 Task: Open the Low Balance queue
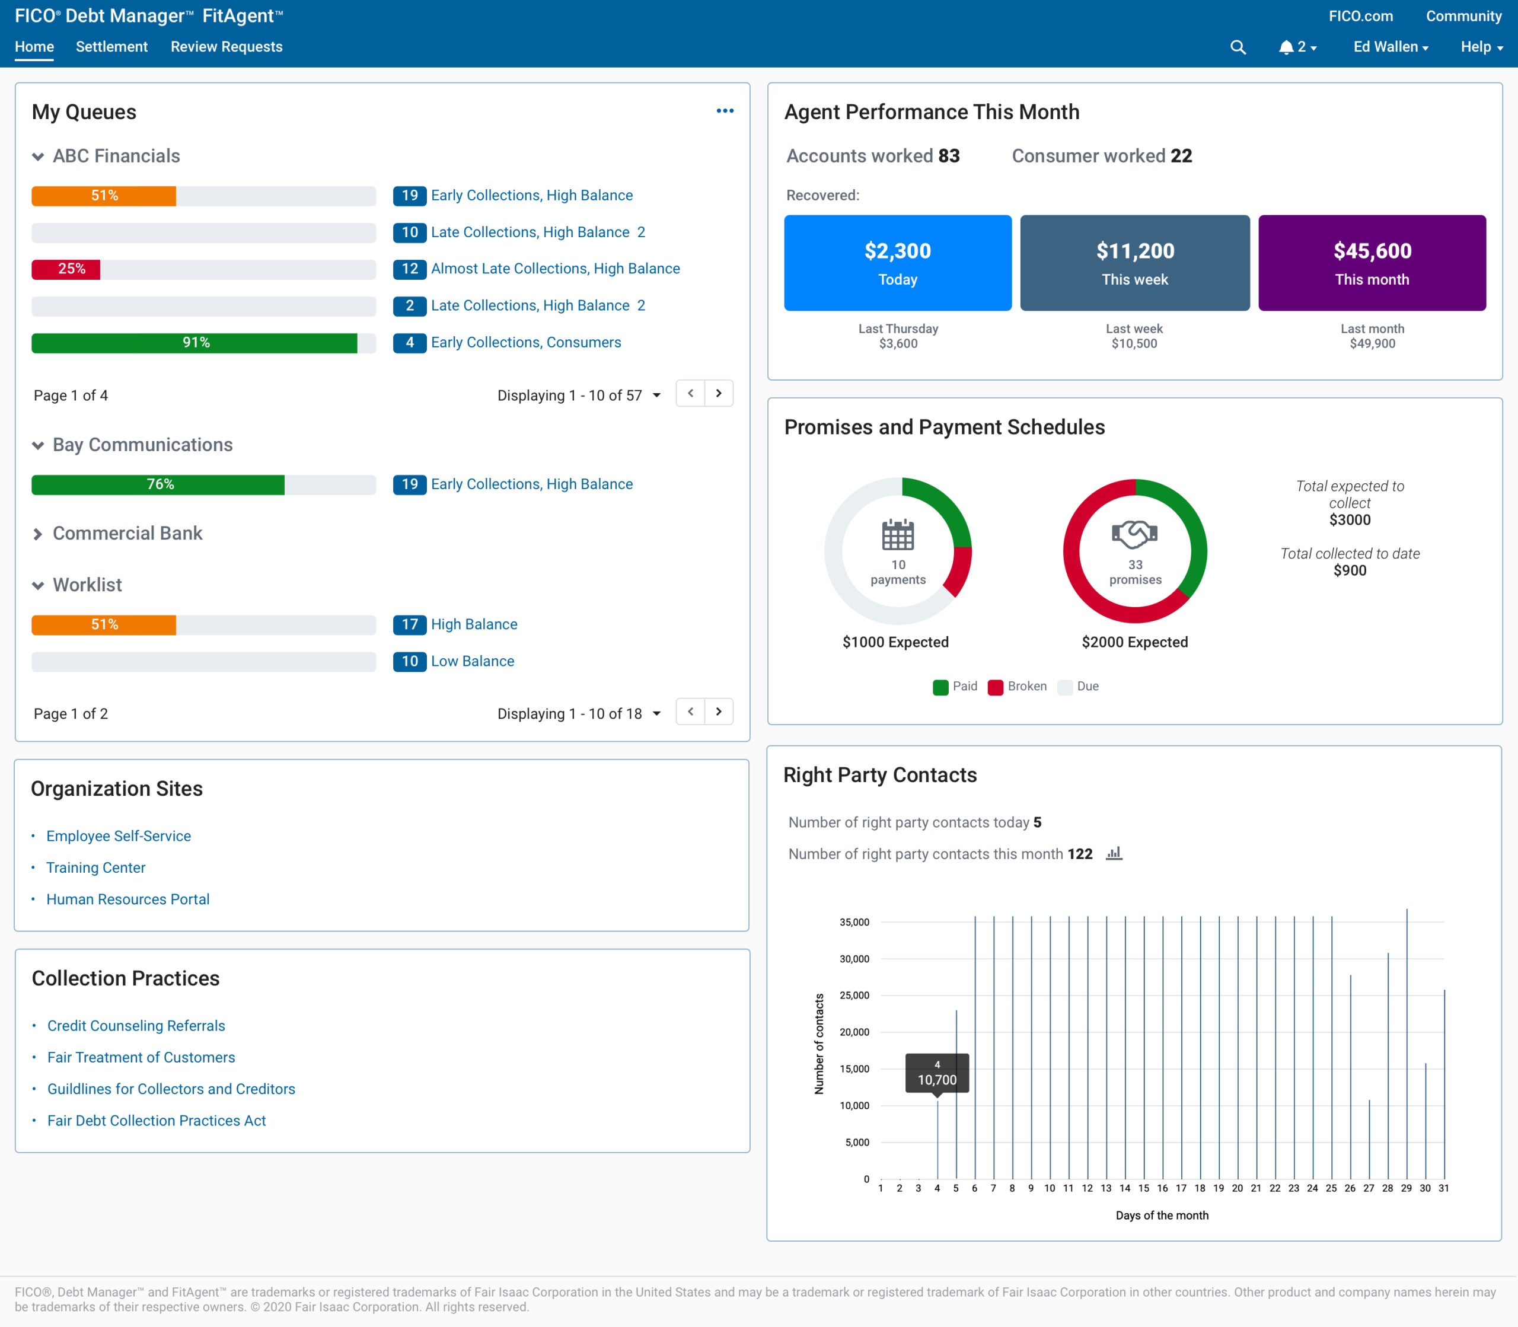(473, 661)
